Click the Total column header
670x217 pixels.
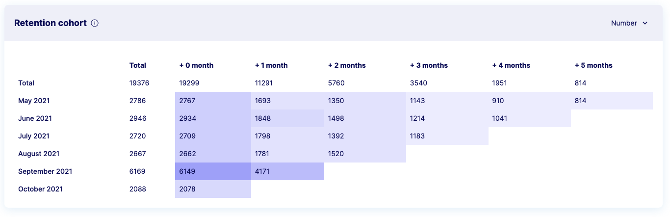coord(138,65)
